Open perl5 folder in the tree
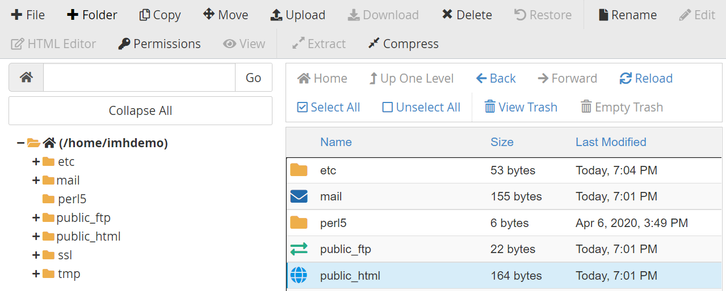The width and height of the screenshot is (726, 291). tap(72, 199)
